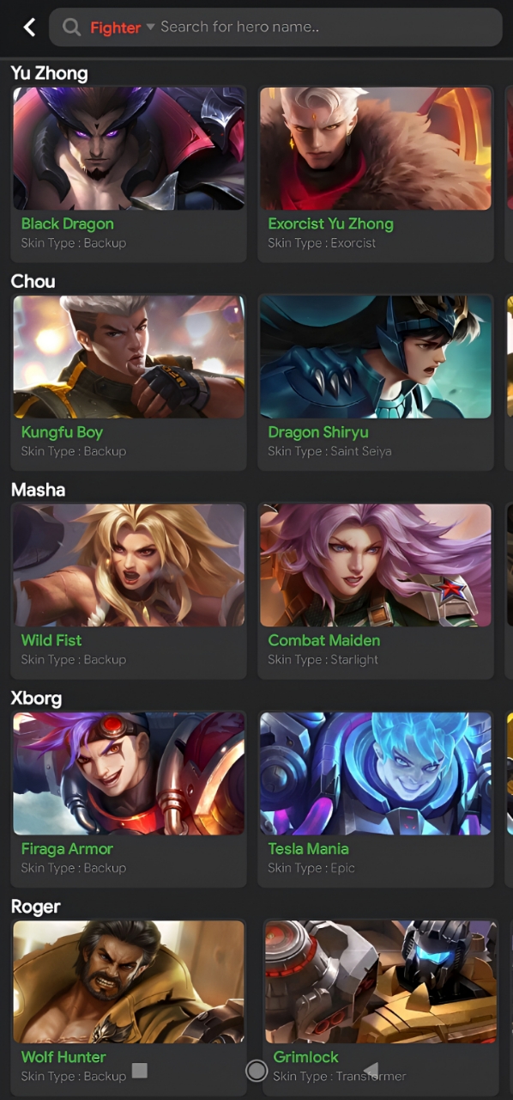Tap the back arrow icon
The height and width of the screenshot is (1100, 513).
[x=29, y=27]
